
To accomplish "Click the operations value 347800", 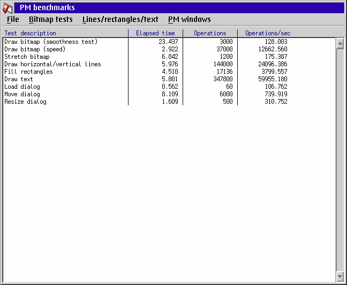I will point(223,79).
